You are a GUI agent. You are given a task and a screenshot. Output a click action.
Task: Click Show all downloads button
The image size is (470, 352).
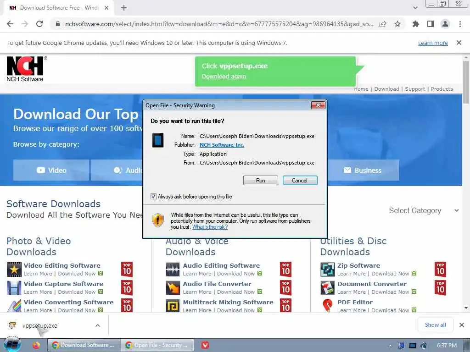[435, 325]
